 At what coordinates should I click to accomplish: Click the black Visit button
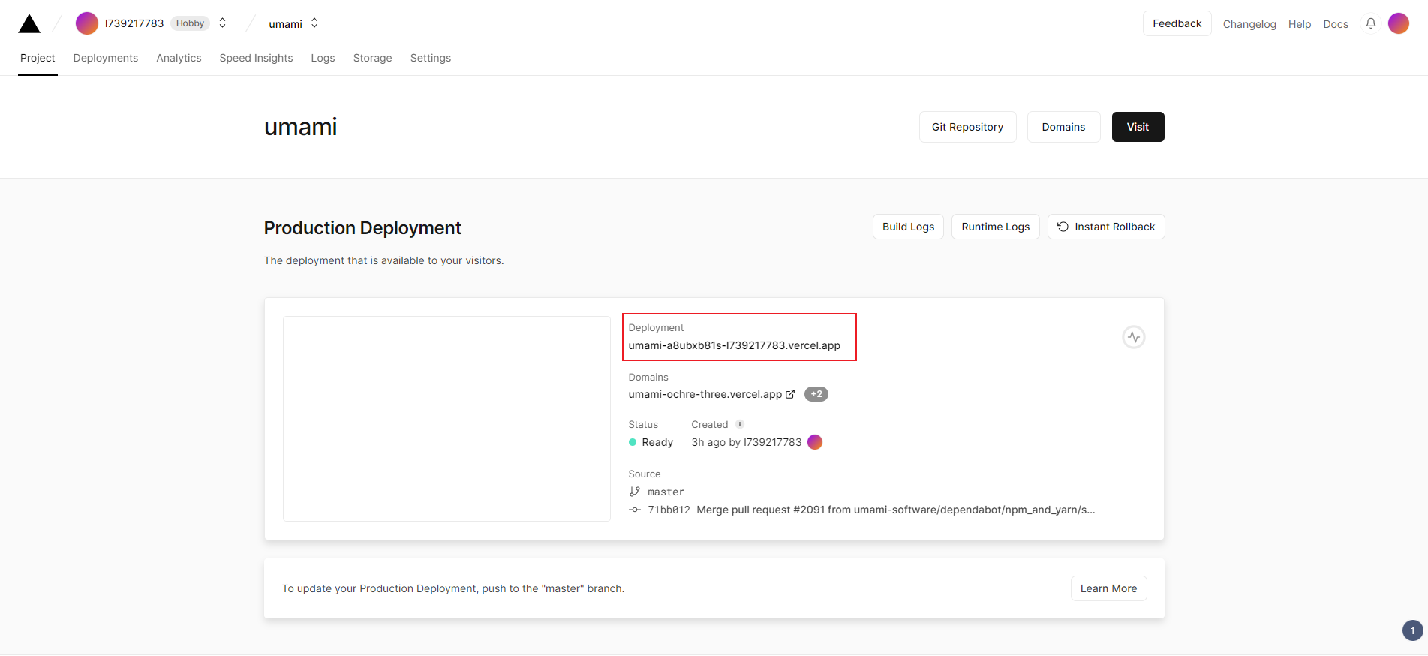click(1138, 127)
